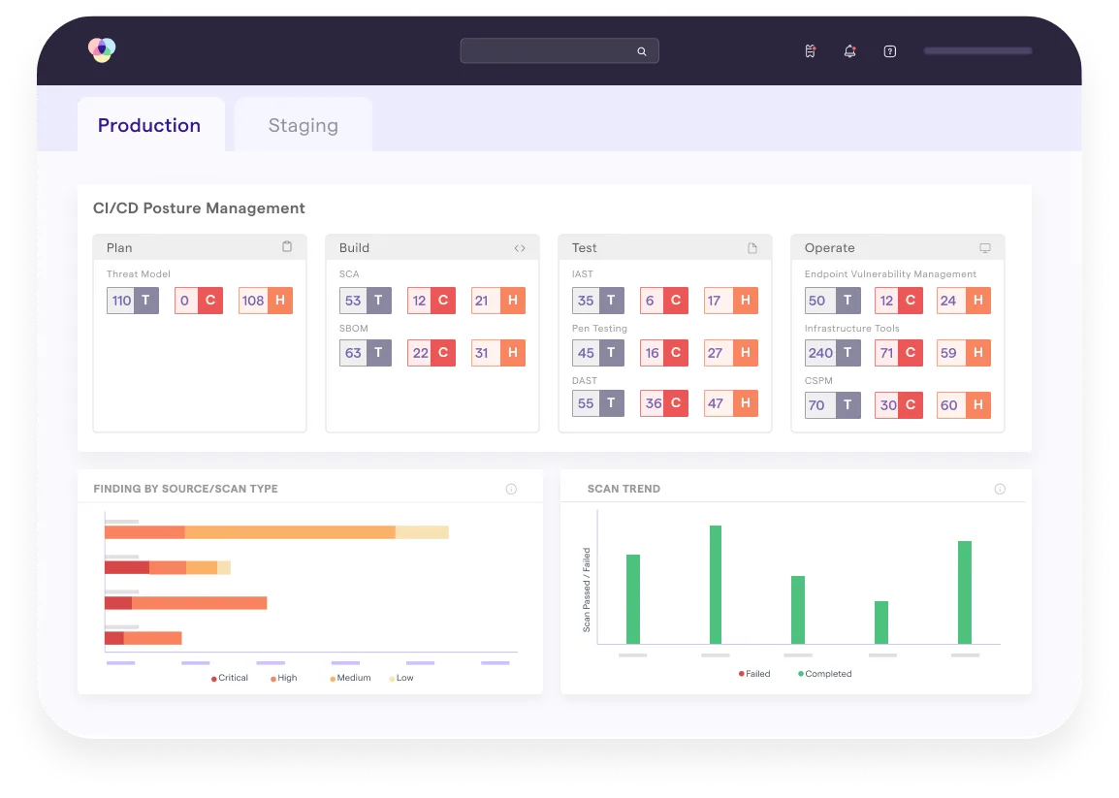Screen dimensions: 1119x798
Task: Select the Production tab
Action: coord(148,124)
